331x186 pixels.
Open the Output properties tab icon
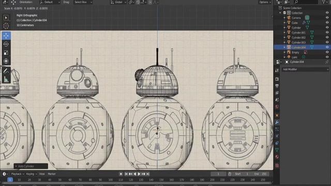point(277,86)
